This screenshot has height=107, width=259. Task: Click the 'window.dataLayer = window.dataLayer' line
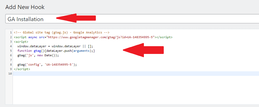55,46
